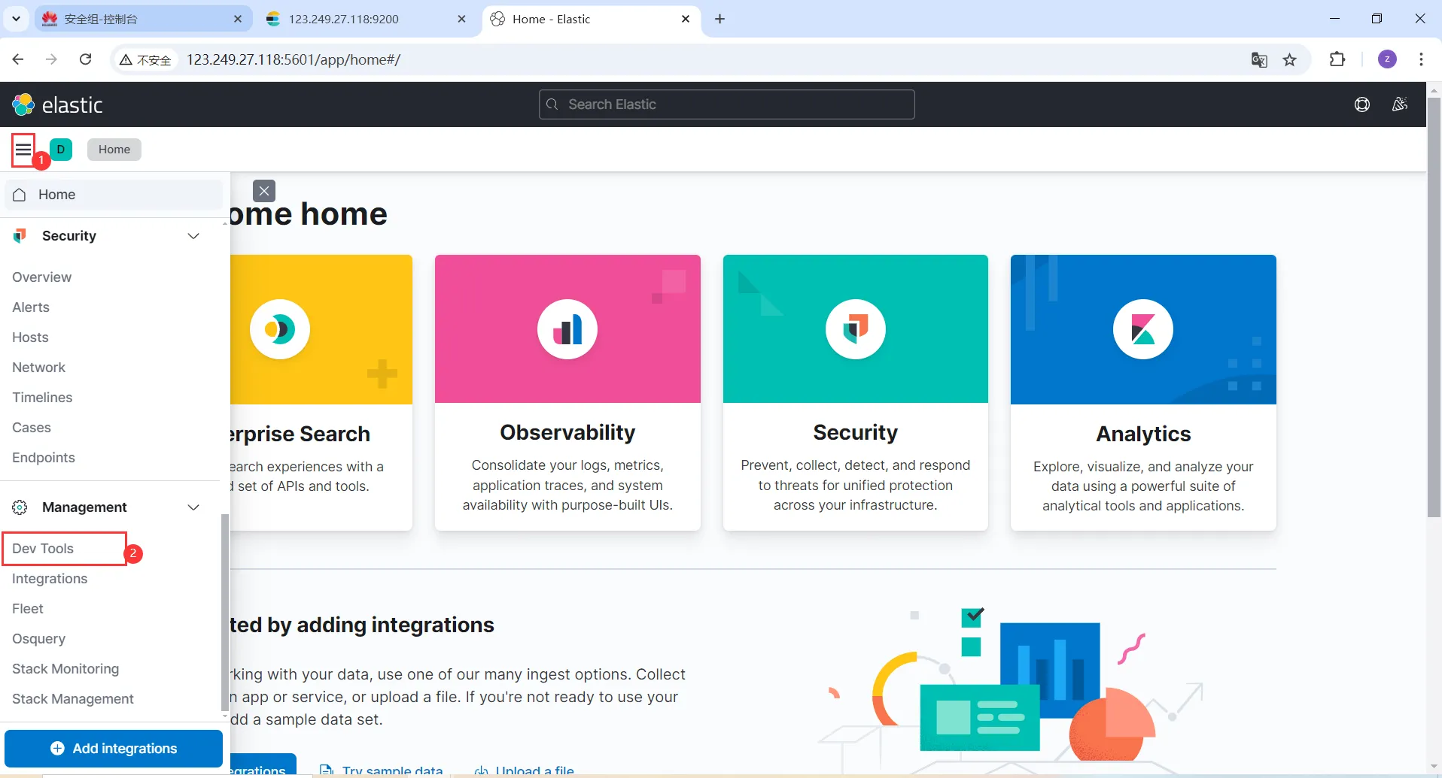Screen dimensions: 1442x778
Task: Open Cases in the sidebar
Action: [x=32, y=428]
